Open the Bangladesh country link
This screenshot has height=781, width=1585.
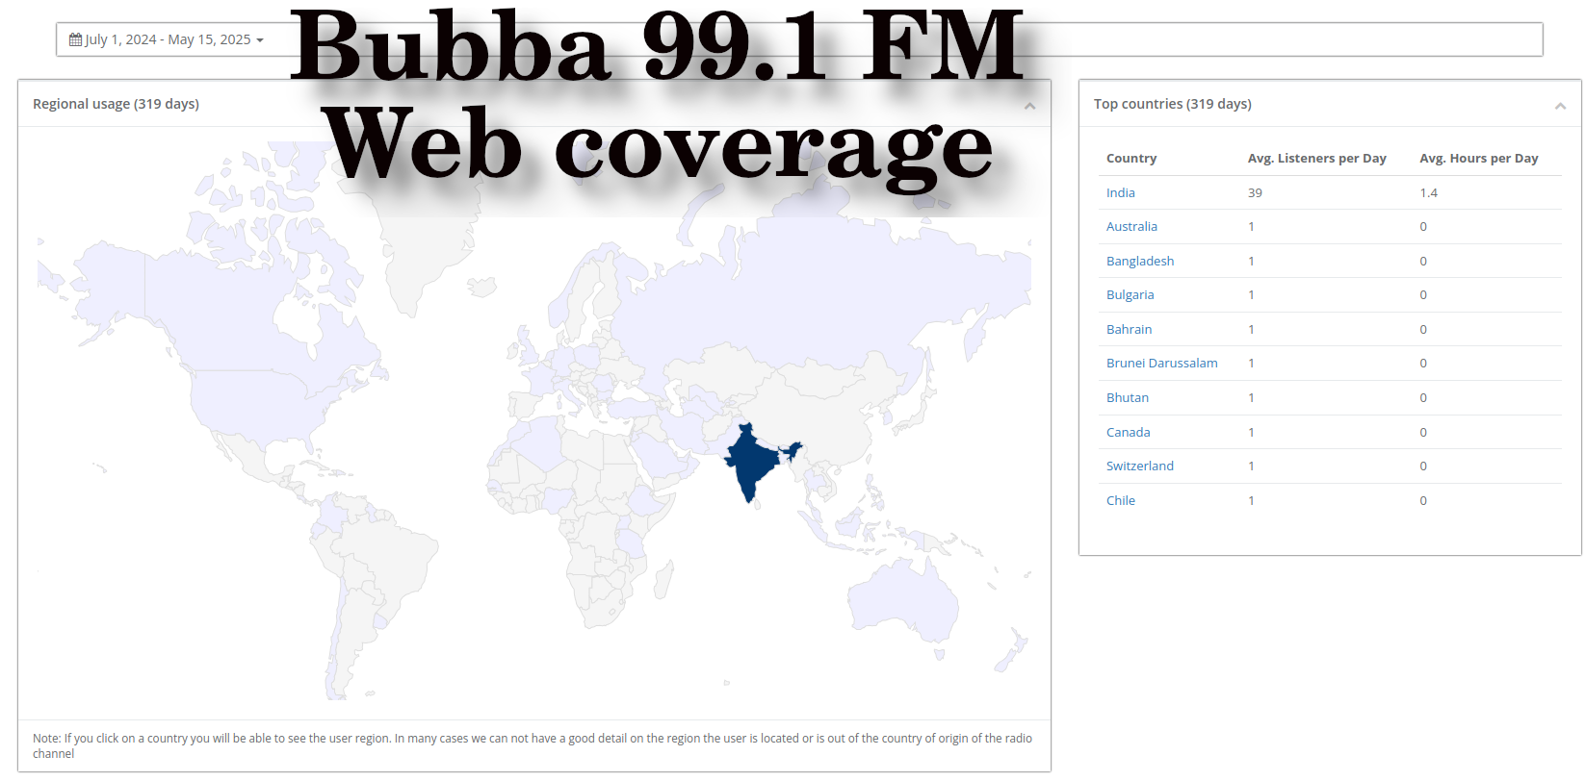[x=1140, y=261]
